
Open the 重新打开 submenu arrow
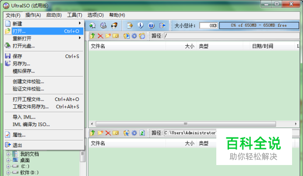80,38
